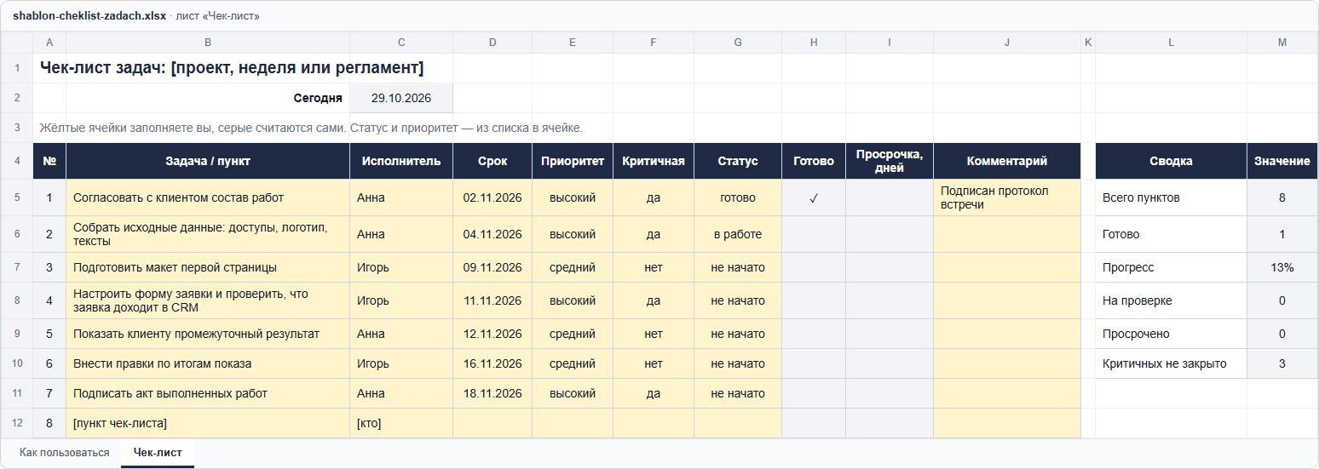Select column header G
1319x469 pixels.
[x=738, y=43]
